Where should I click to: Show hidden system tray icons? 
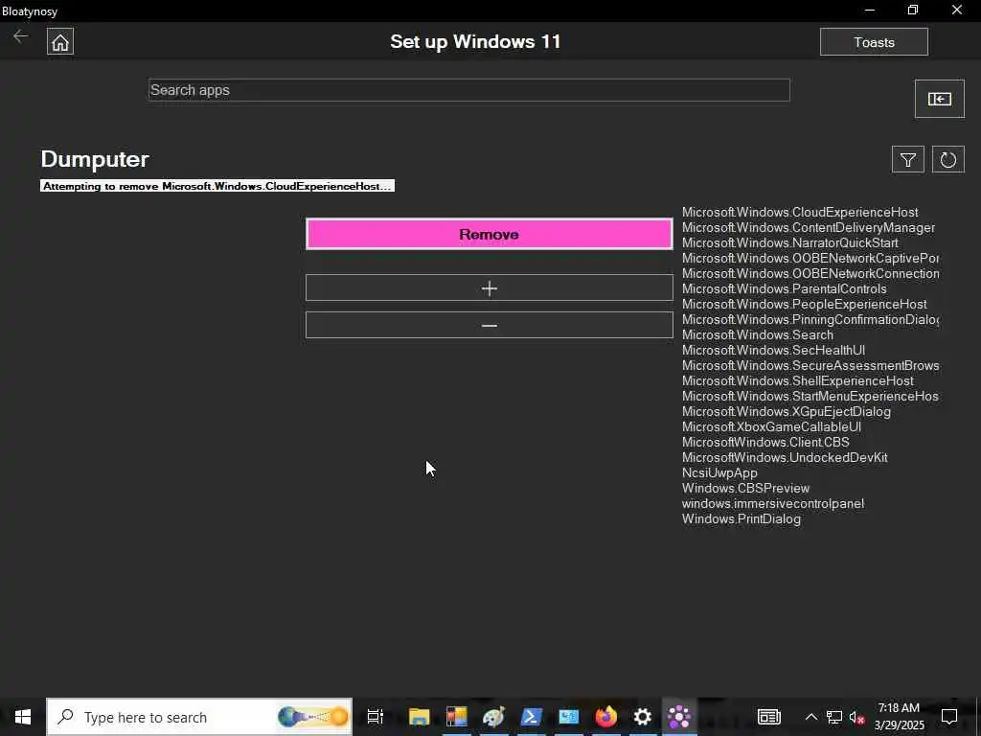810,717
